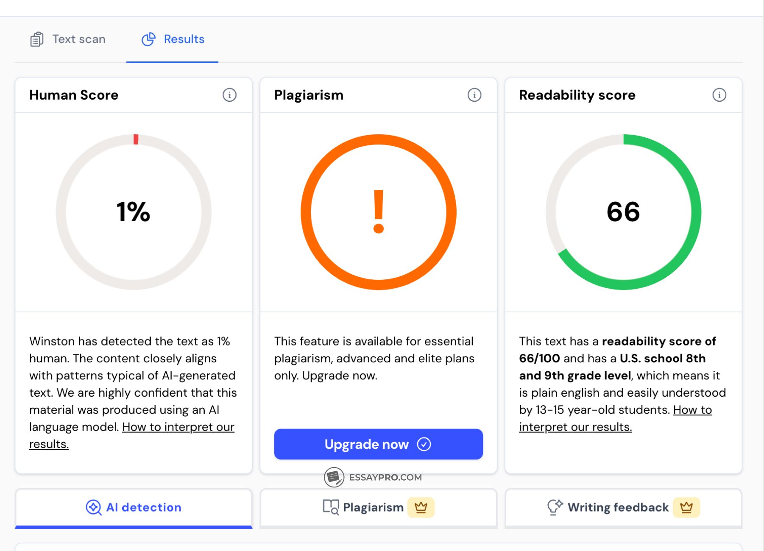Open Human Score interpret results link

pos(178,427)
